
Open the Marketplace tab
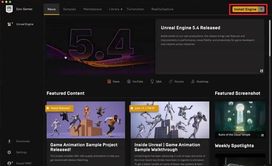coord(92,9)
